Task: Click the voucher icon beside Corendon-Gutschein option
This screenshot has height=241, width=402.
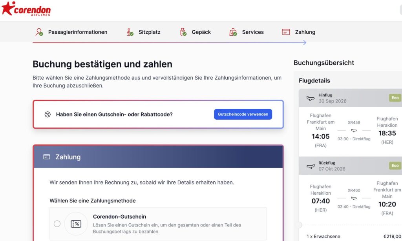Action: [77, 223]
